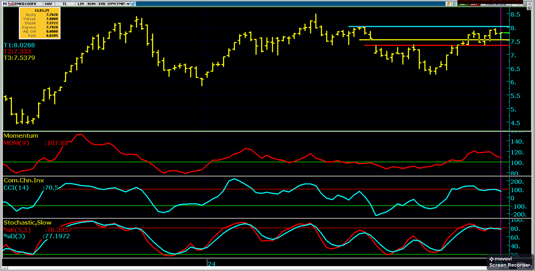Click the detach window icon in title bar
535x271 pixels.
coord(525,4)
